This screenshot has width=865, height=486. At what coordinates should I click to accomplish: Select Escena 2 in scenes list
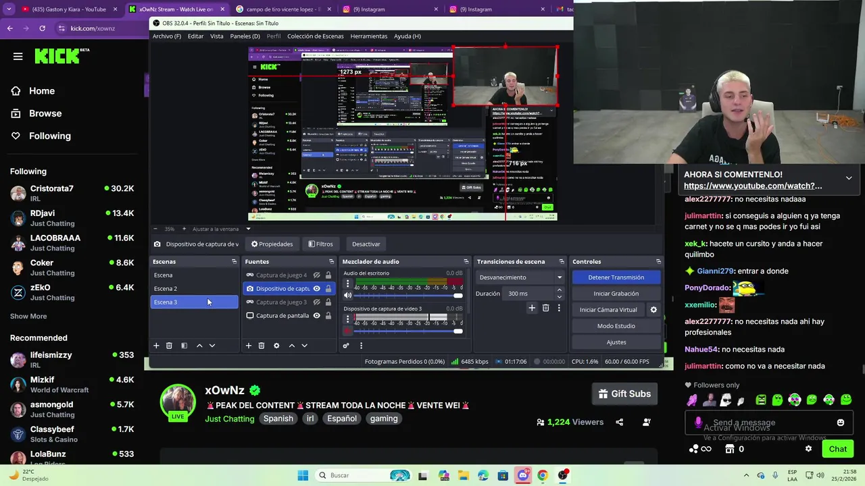coord(194,289)
